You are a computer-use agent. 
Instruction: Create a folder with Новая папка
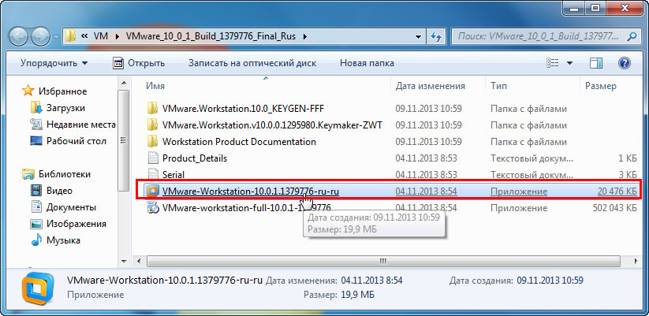pyautogui.click(x=367, y=63)
